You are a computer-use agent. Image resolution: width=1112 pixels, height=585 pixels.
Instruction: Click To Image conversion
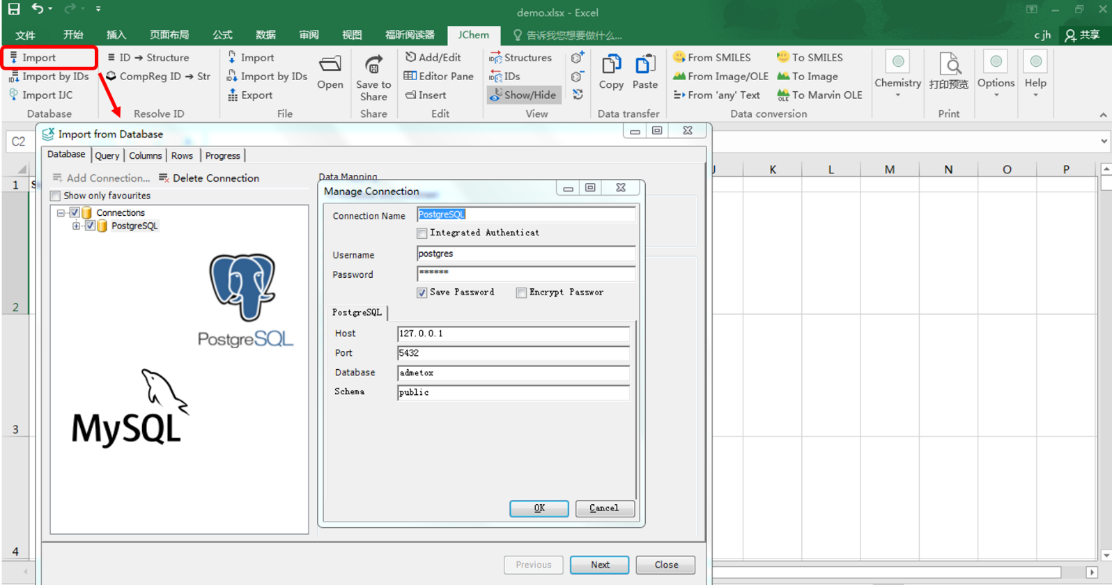coord(808,76)
